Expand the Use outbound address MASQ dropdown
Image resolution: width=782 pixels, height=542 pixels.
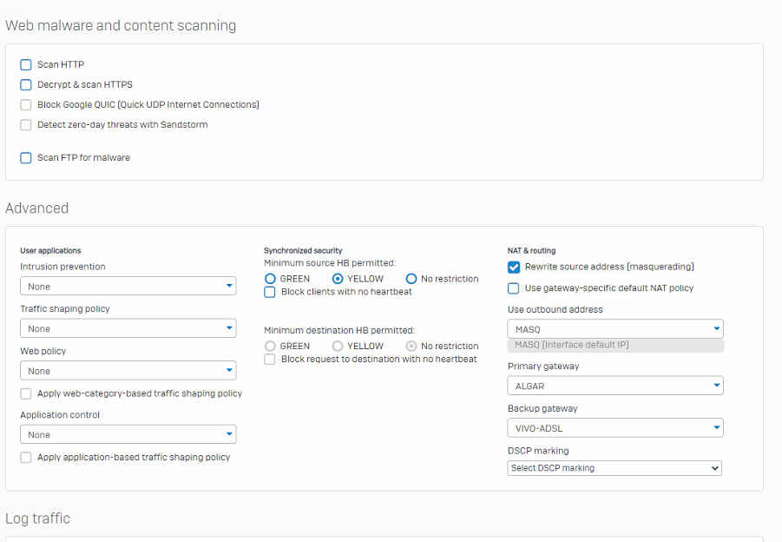[x=615, y=329]
